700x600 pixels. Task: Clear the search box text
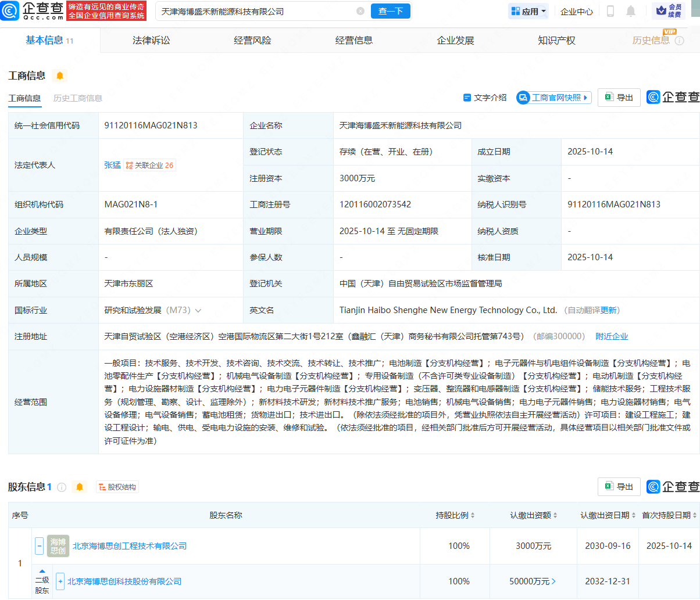coord(360,11)
